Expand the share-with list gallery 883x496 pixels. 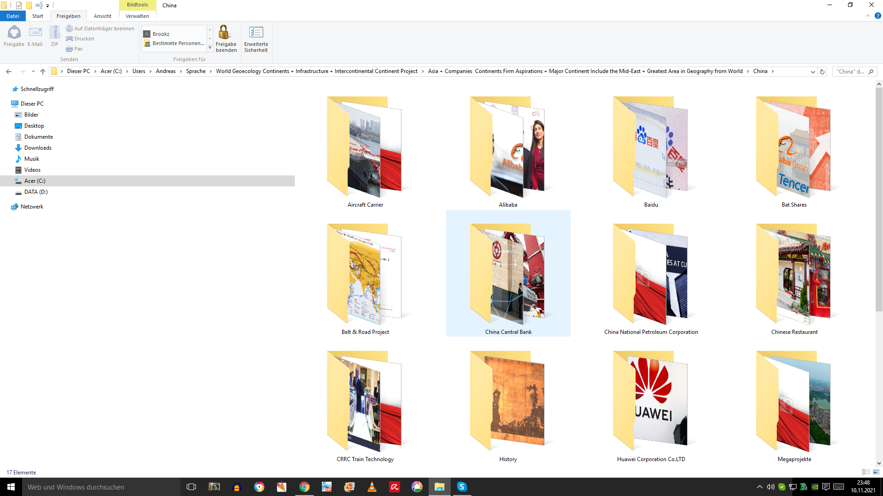click(x=210, y=48)
